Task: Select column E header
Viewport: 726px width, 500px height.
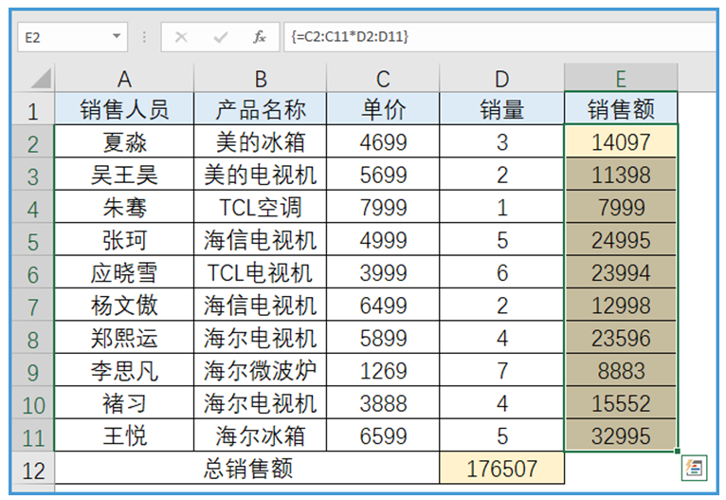Action: coord(621,79)
